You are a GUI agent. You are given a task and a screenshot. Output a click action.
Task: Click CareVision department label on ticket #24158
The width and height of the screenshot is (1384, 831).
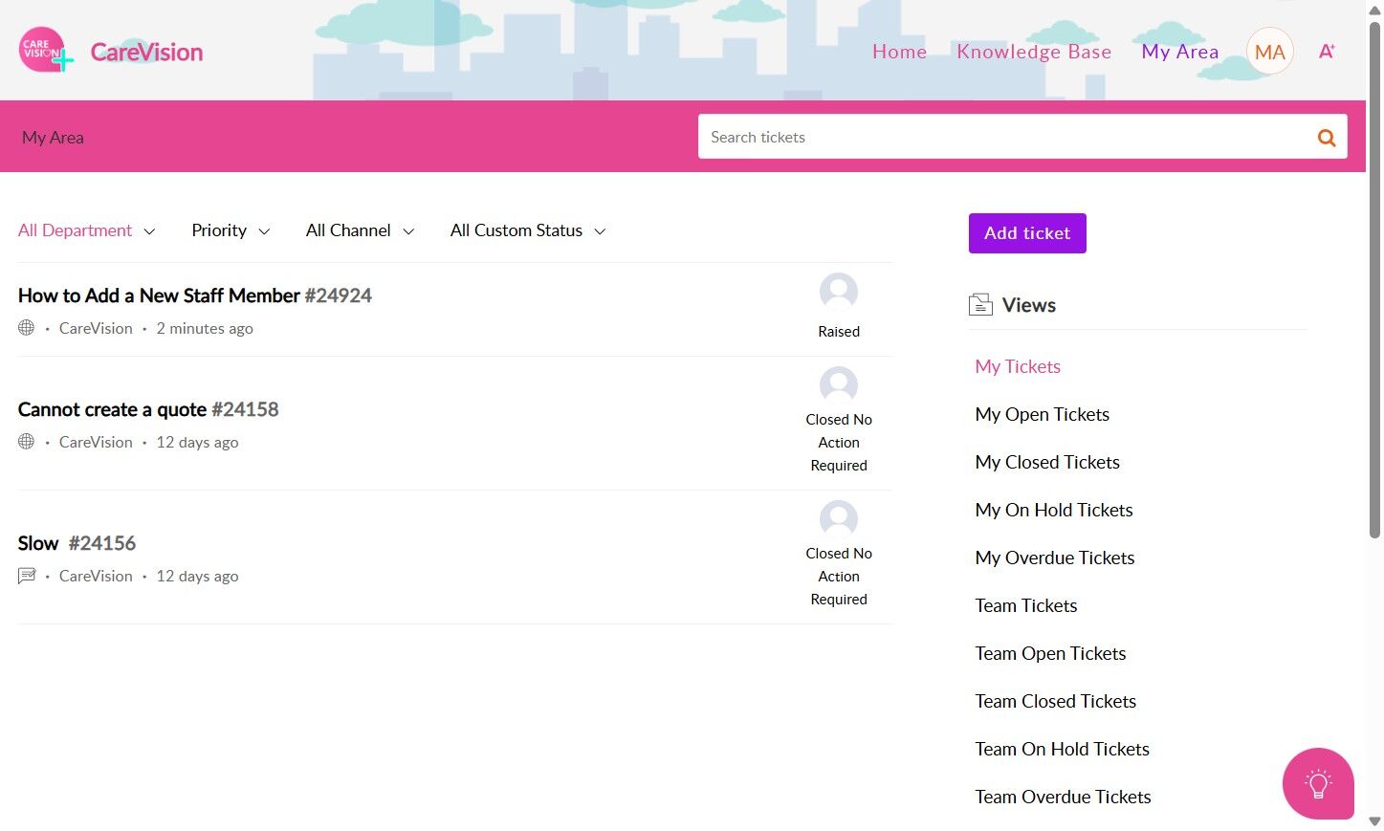coord(96,442)
